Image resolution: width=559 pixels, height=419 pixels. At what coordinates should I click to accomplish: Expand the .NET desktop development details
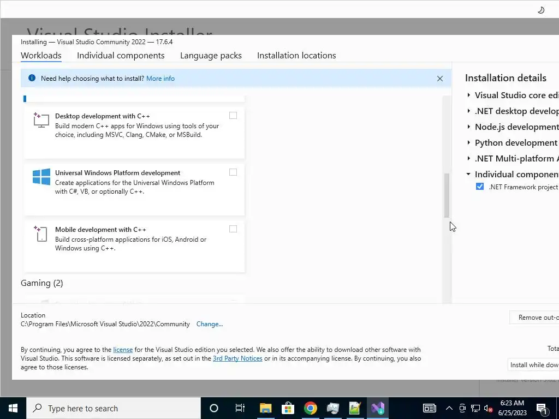click(x=468, y=111)
